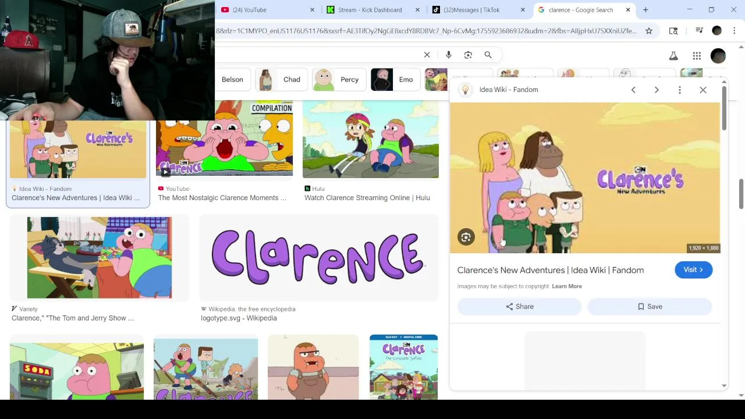Open the Learn More copyright link
745x419 pixels.
567,286
